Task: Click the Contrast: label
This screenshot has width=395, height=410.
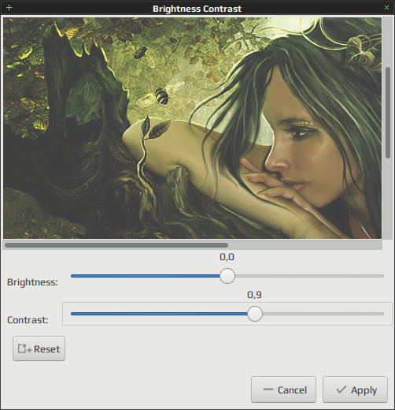Action: [x=28, y=320]
